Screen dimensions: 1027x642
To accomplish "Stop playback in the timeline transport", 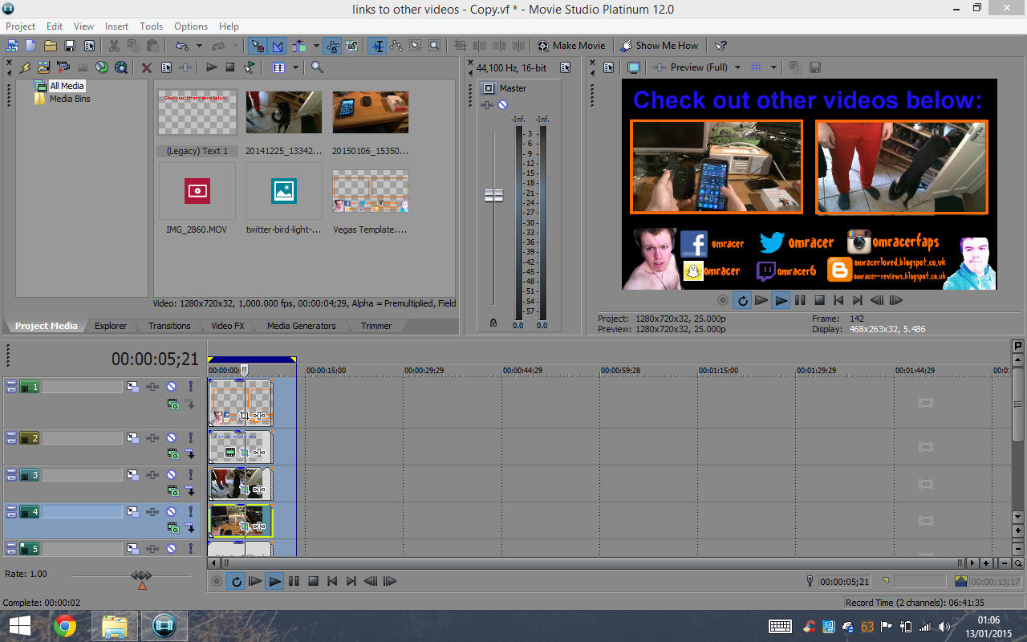I will click(314, 581).
